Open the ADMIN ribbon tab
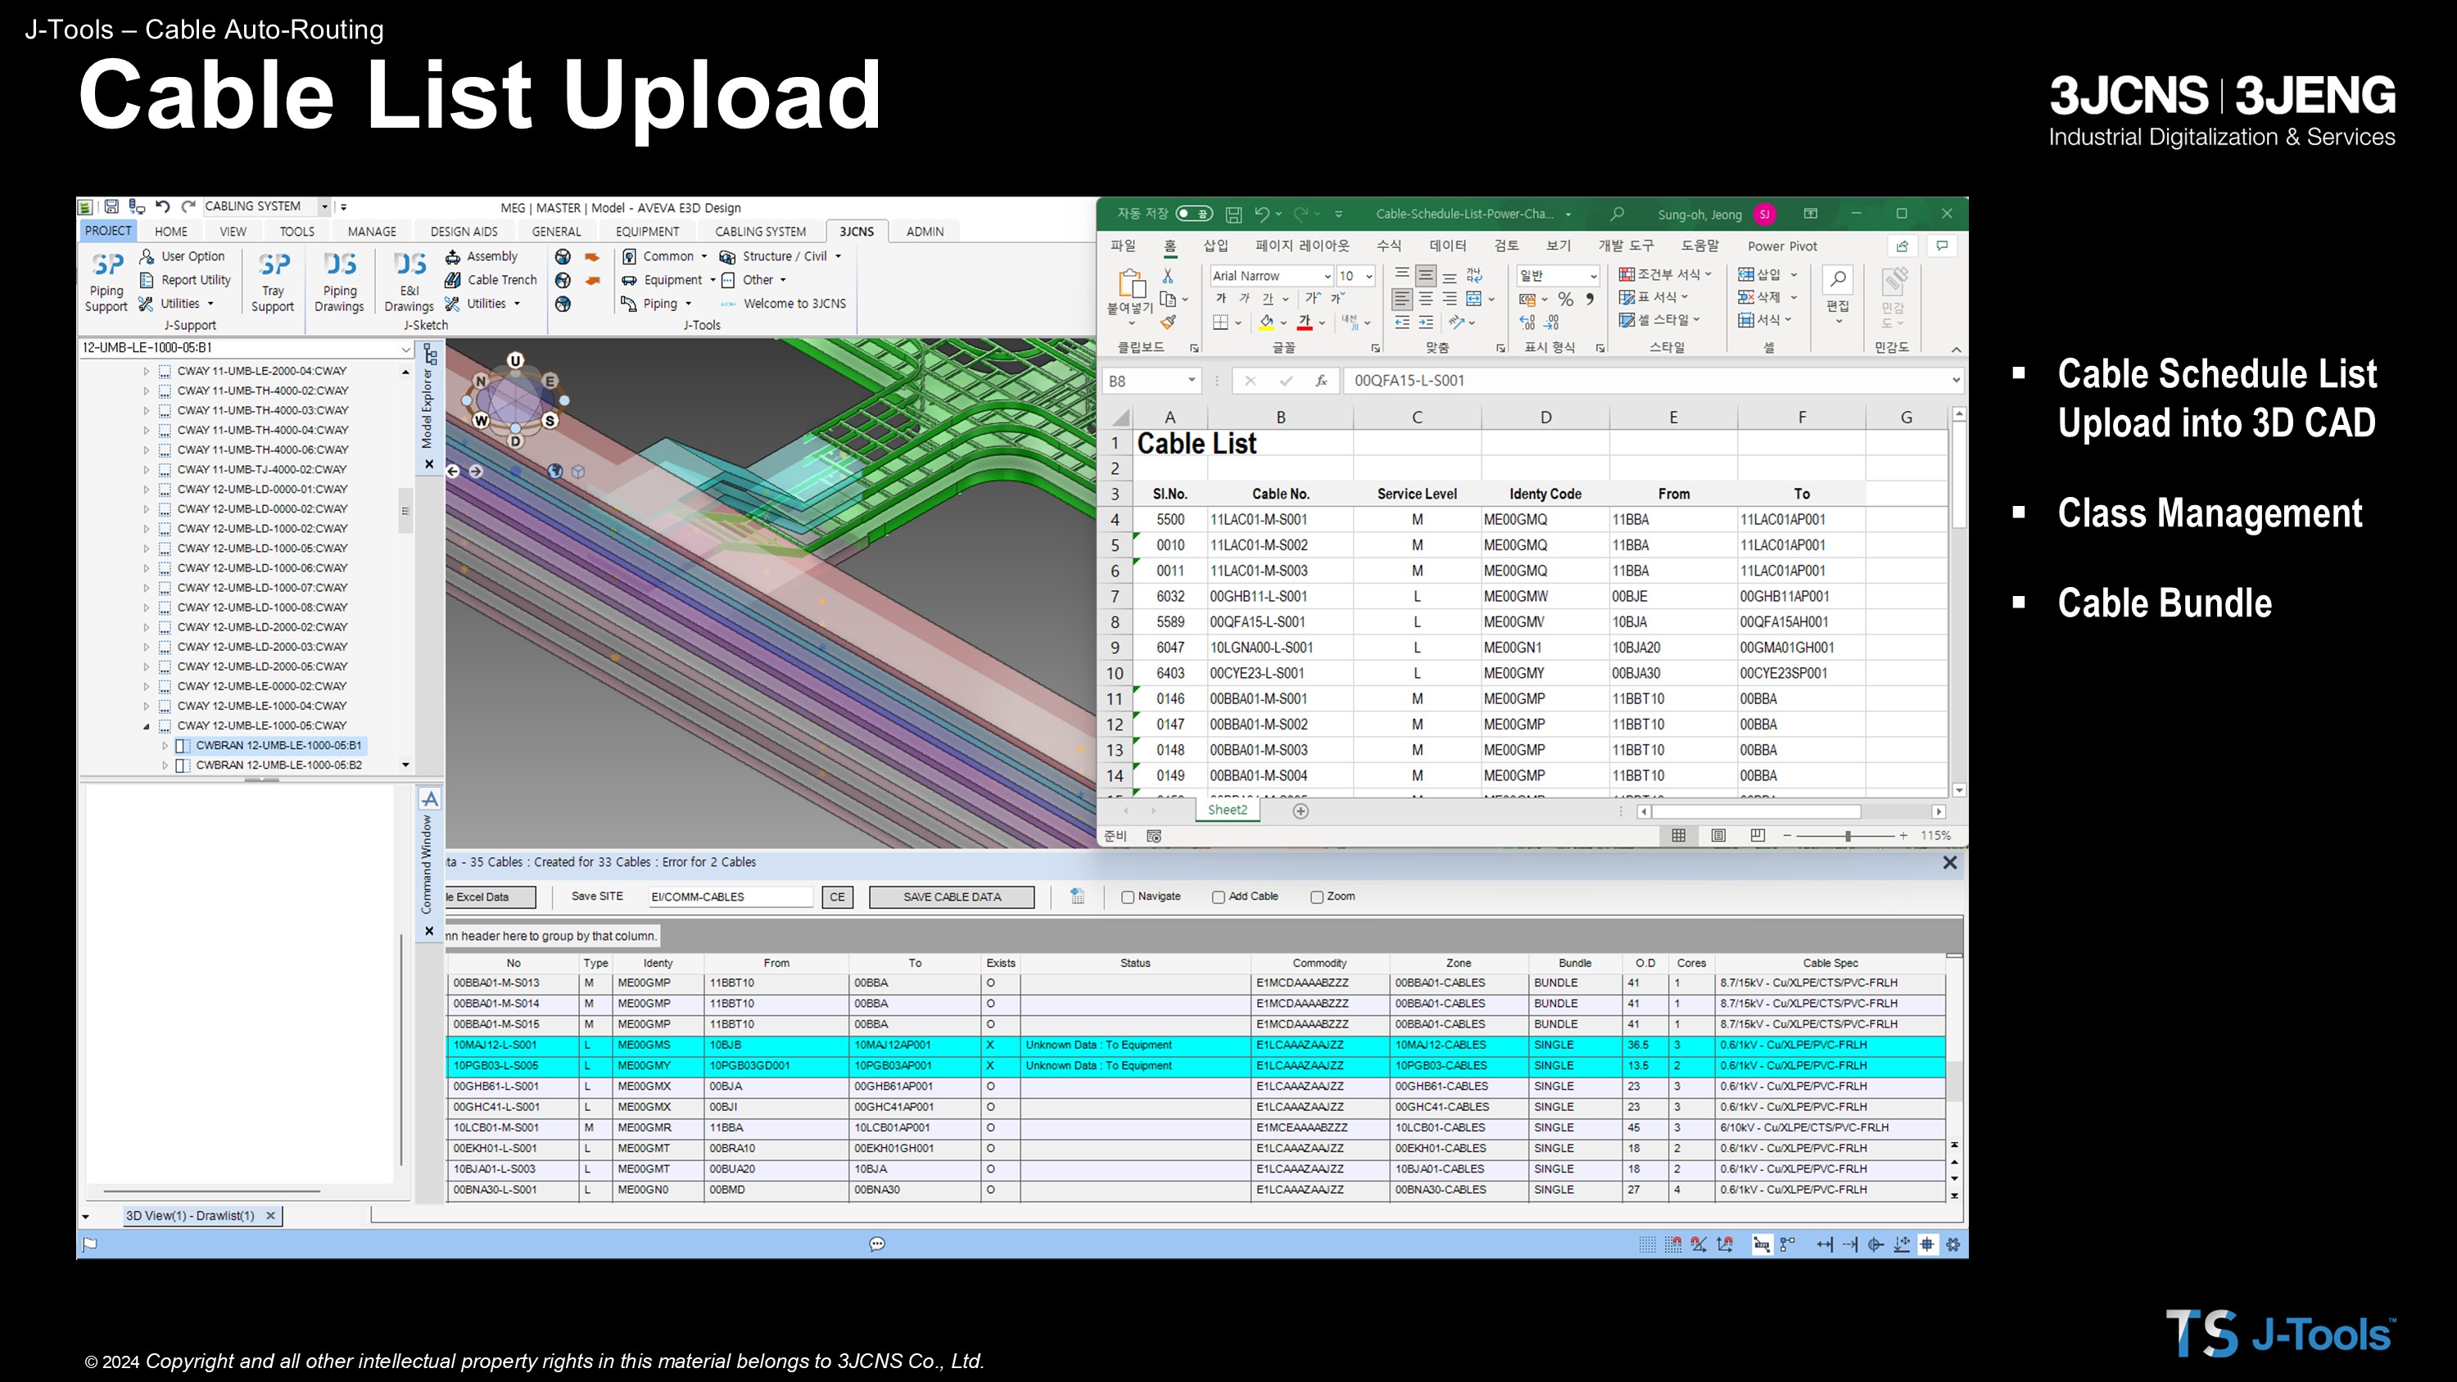The height and width of the screenshot is (1382, 2457). pyautogui.click(x=924, y=232)
